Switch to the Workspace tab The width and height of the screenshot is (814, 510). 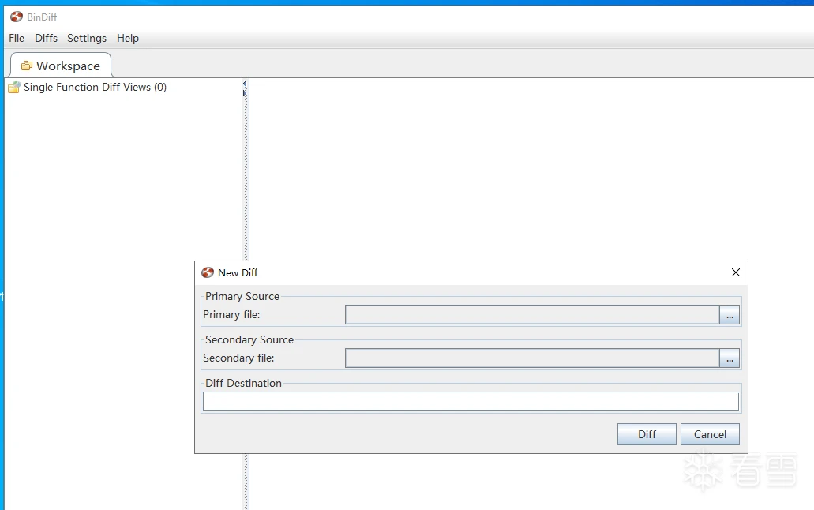(61, 66)
